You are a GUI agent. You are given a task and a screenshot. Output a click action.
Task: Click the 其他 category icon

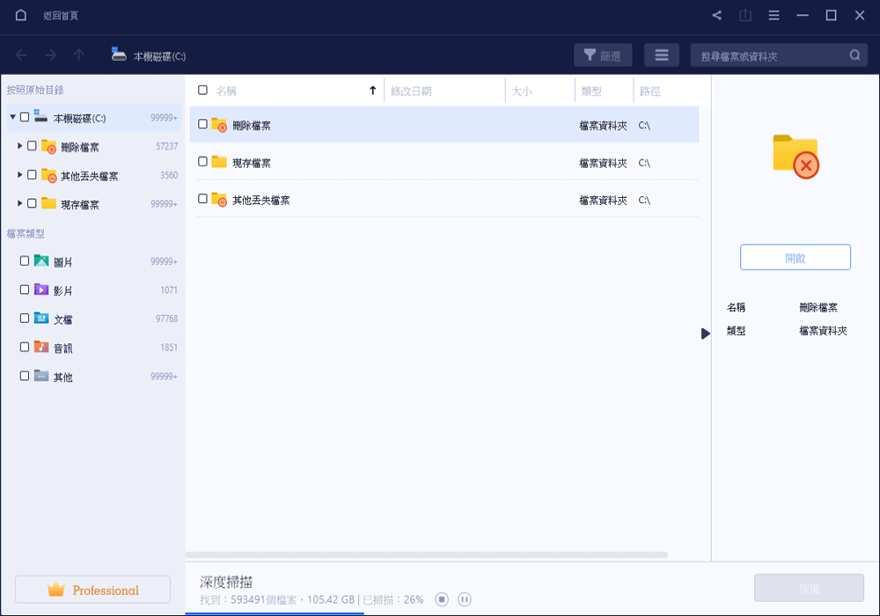point(41,376)
